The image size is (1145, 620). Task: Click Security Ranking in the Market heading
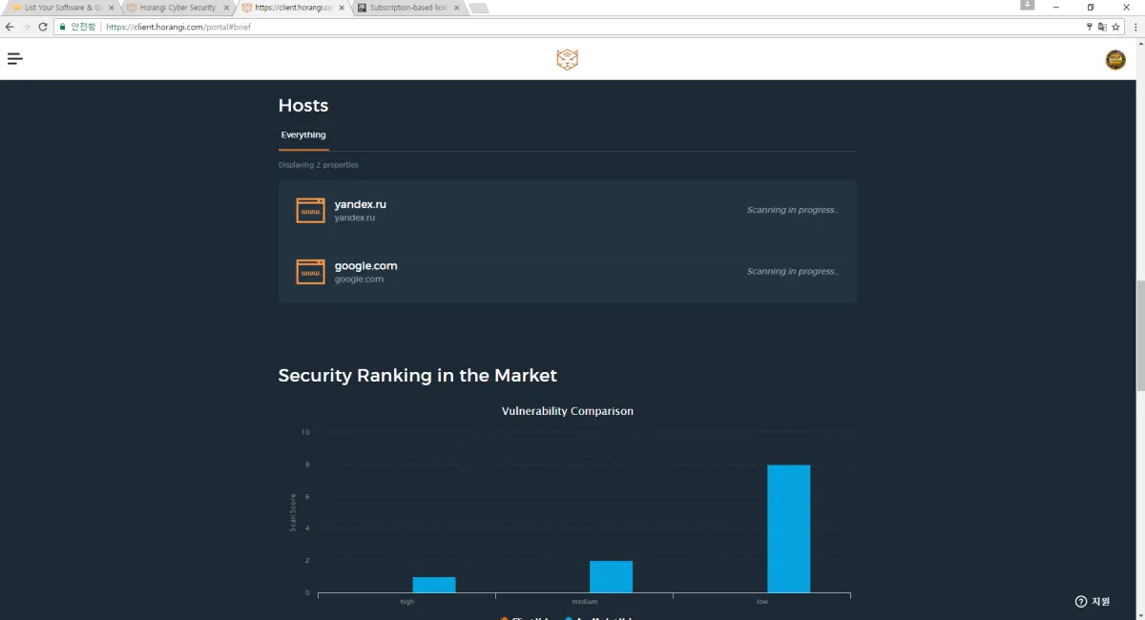point(418,375)
